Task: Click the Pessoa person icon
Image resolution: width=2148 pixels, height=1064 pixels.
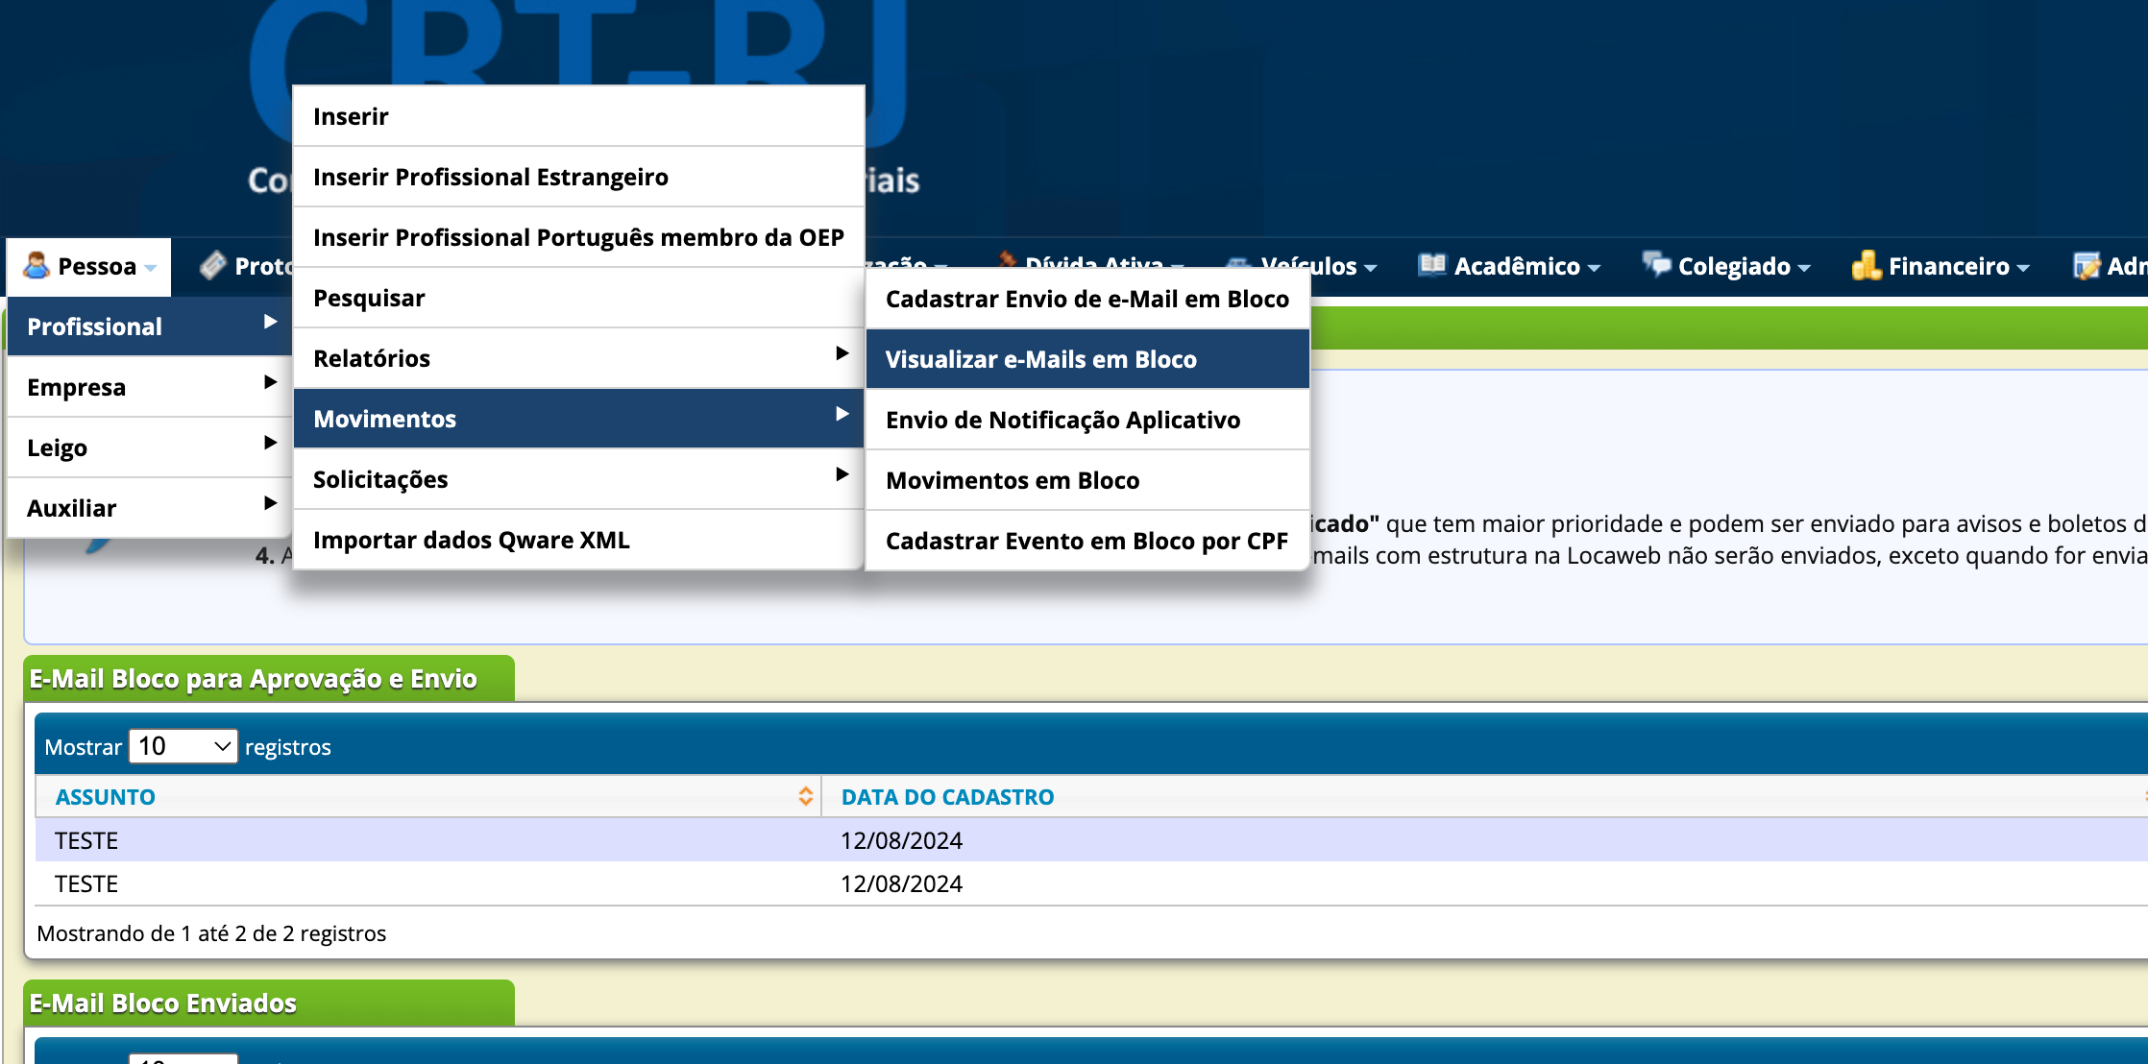Action: pyautogui.click(x=37, y=265)
